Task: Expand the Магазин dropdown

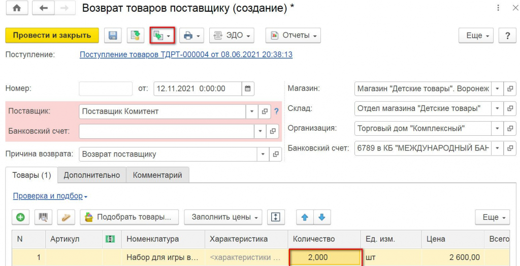Action: coord(497,89)
